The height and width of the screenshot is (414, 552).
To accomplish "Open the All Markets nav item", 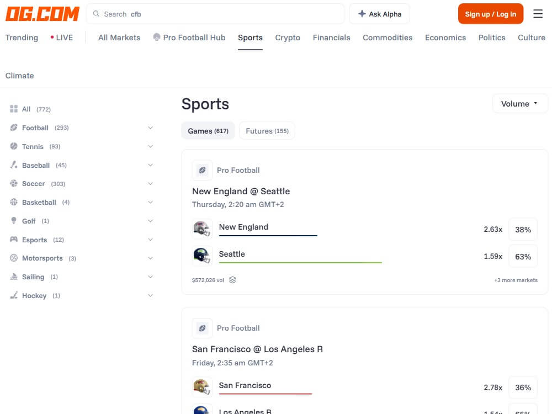I will [x=119, y=38].
